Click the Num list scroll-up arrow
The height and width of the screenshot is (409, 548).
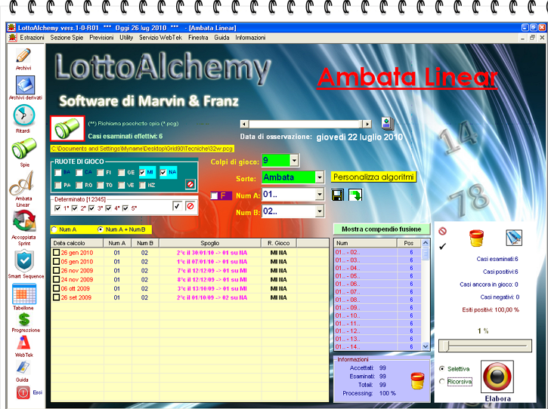tap(426, 243)
